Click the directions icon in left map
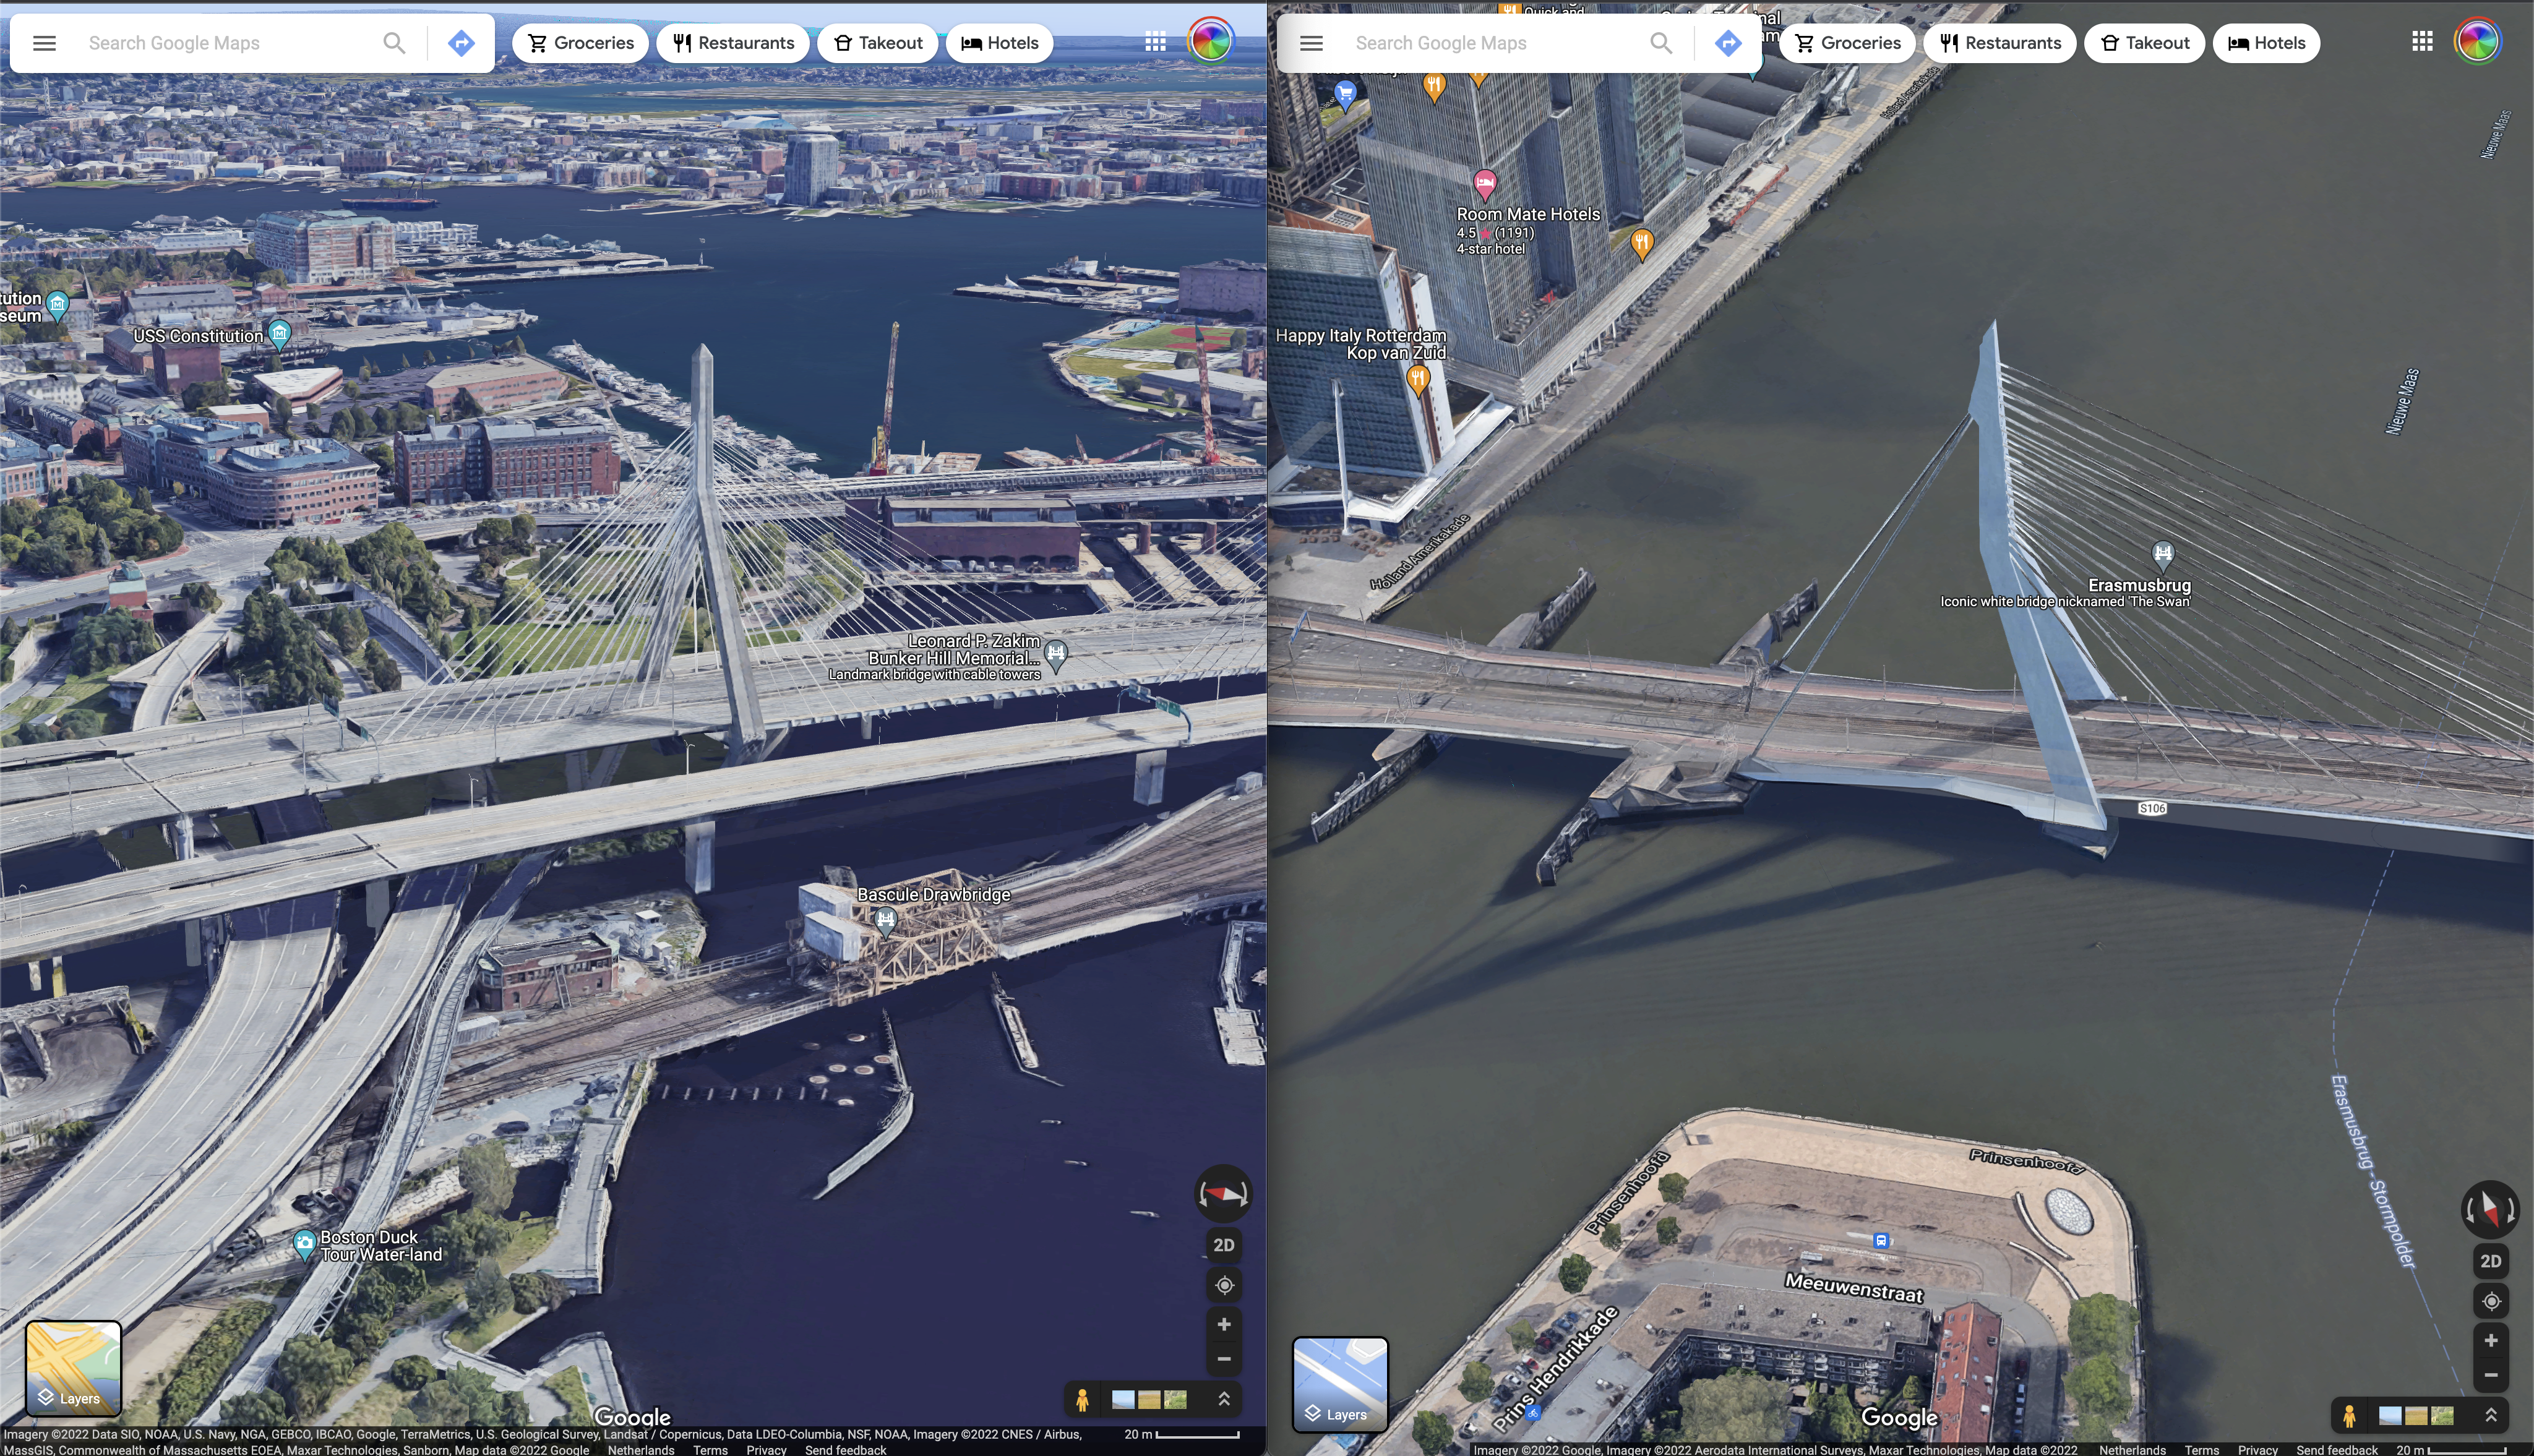The height and width of the screenshot is (1456, 2534). click(461, 43)
